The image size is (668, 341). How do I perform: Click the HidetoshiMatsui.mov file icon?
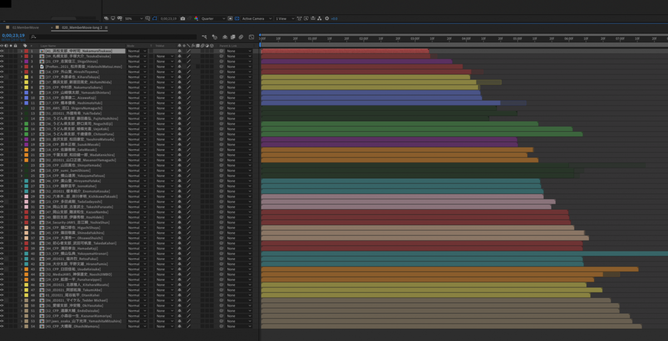(42, 67)
